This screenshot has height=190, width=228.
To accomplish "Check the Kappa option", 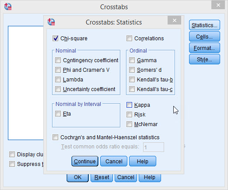I will click(129, 105).
